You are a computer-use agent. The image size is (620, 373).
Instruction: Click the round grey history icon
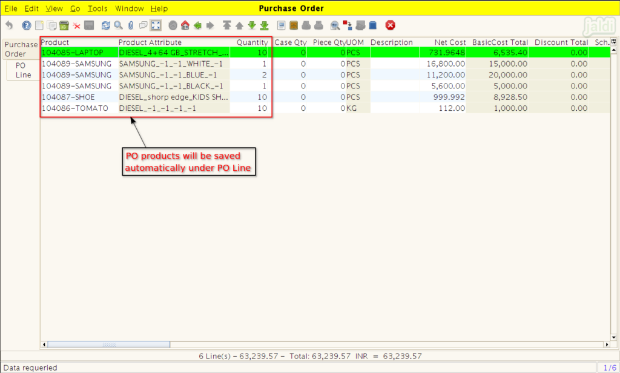(173, 25)
